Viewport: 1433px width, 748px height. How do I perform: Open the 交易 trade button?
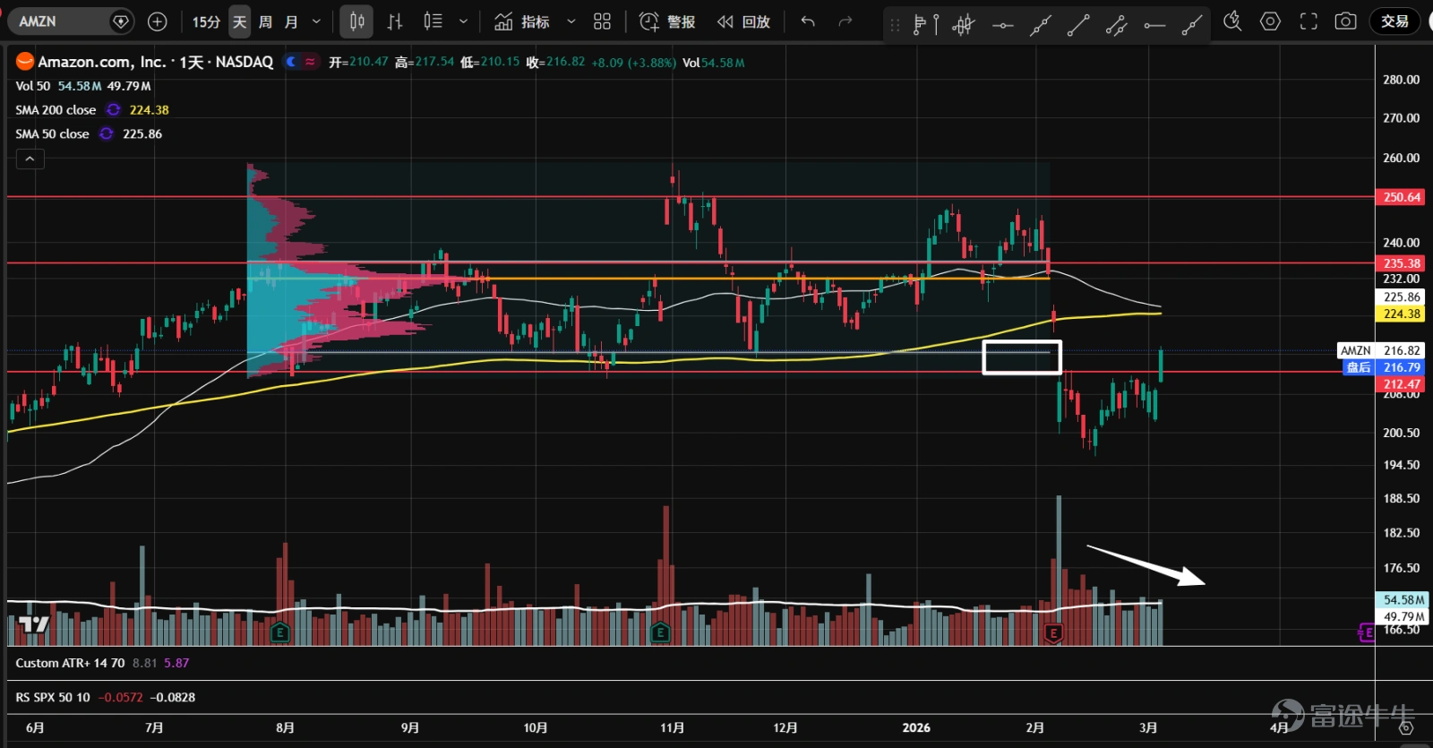pyautogui.click(x=1394, y=21)
